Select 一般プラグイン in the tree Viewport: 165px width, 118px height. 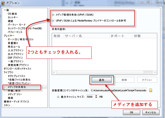tap(16, 61)
